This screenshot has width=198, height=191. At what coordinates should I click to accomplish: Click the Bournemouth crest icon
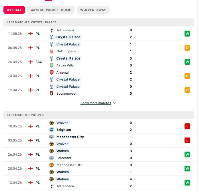point(52,93)
